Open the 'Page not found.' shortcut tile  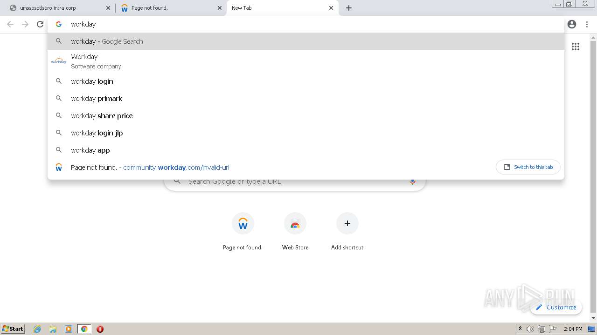click(x=243, y=232)
